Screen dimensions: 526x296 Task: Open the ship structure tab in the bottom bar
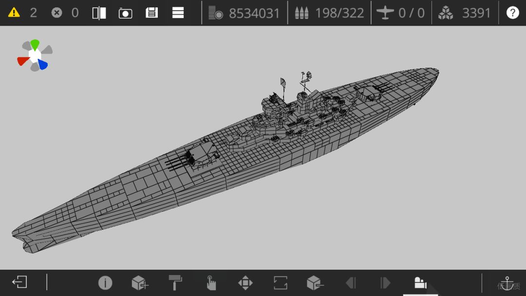[420, 282]
